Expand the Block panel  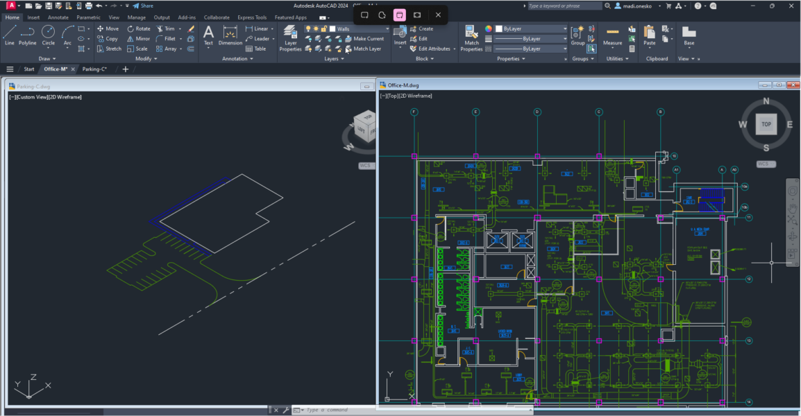coord(425,59)
